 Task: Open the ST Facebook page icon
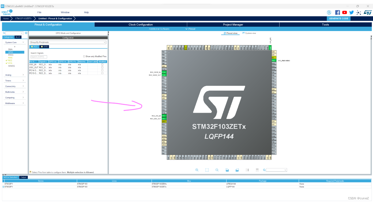pos(338,12)
